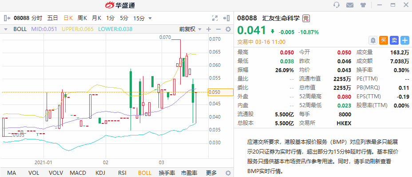Expand the BOLL indicator dropdown arrow

(6, 29)
